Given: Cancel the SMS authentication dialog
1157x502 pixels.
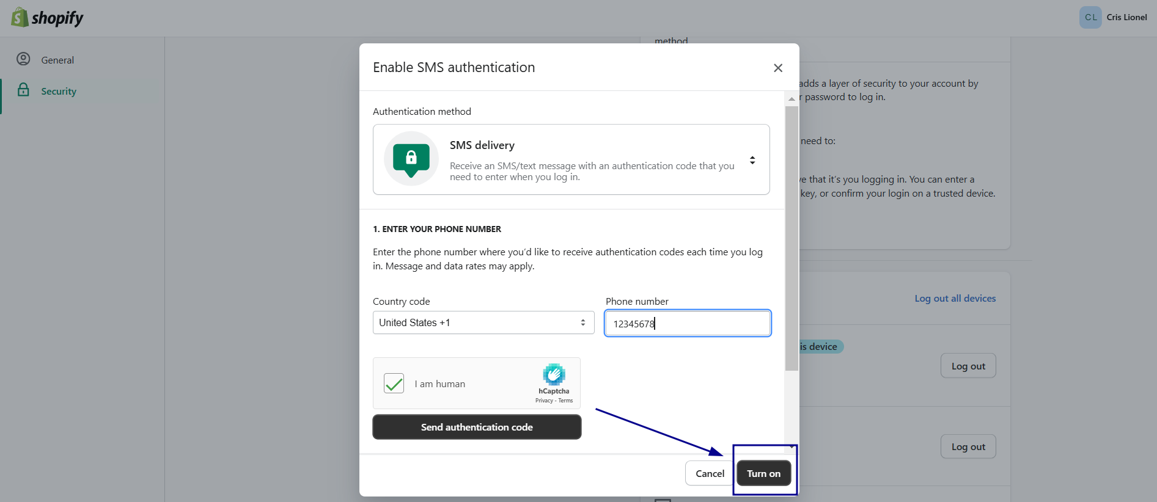Looking at the screenshot, I should point(710,473).
